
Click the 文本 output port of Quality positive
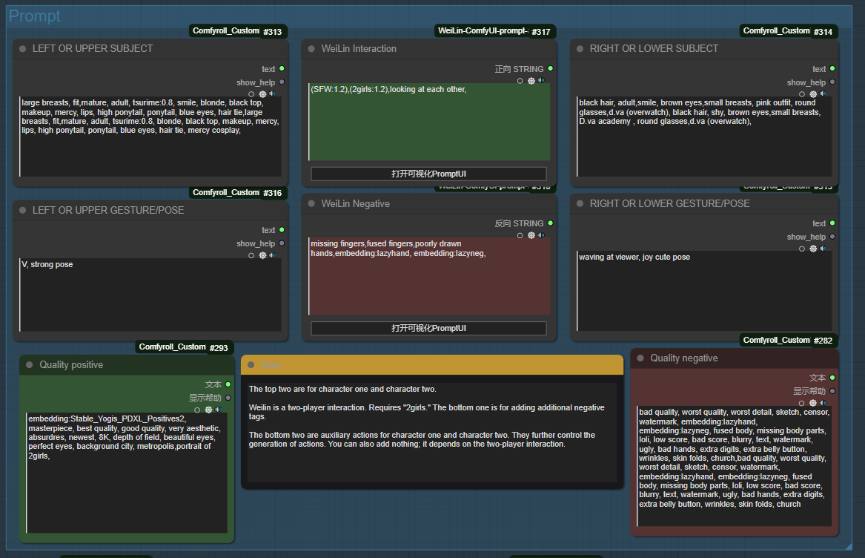pos(228,384)
